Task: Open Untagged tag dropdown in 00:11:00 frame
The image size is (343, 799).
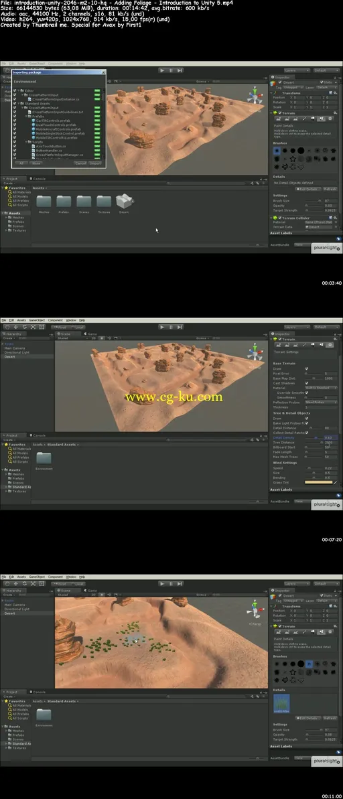Action: click(x=293, y=601)
